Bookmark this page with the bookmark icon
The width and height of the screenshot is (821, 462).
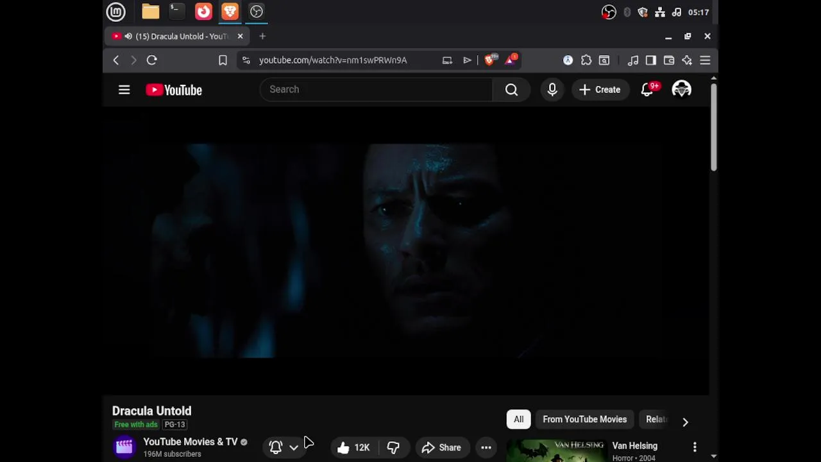pos(223,60)
